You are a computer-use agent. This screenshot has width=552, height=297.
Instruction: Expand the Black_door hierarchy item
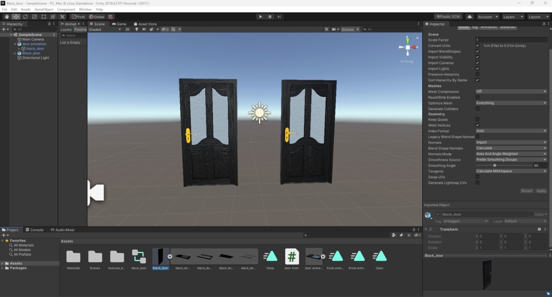pyautogui.click(x=15, y=53)
